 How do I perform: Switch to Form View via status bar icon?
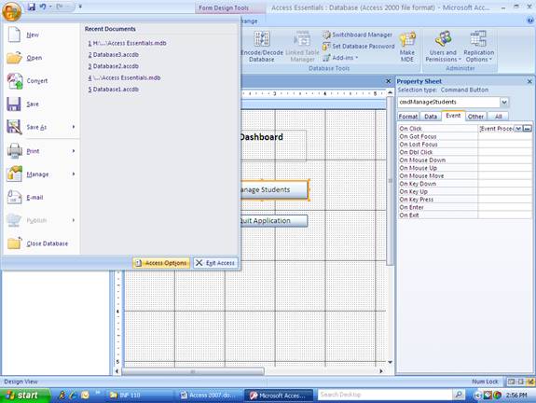click(511, 382)
